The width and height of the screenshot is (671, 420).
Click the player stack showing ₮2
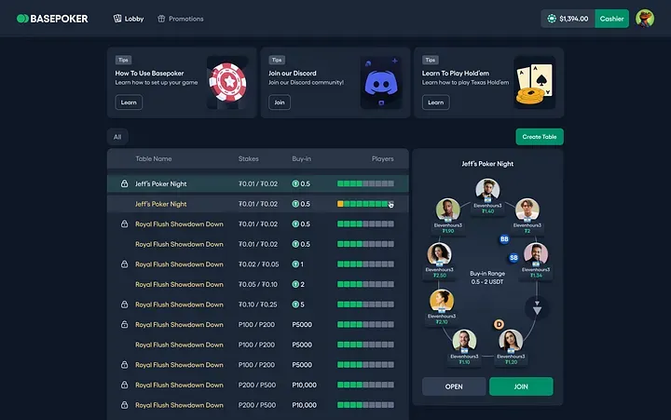527,231
